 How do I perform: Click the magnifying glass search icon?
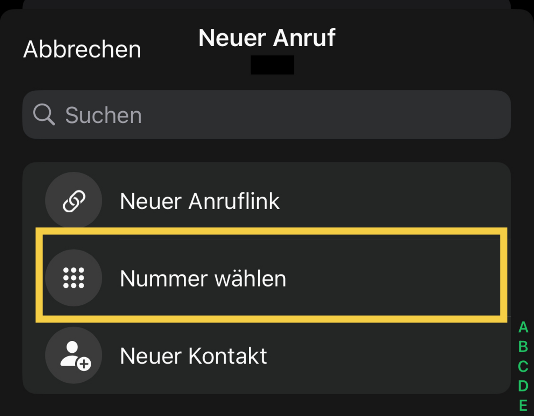coord(44,115)
